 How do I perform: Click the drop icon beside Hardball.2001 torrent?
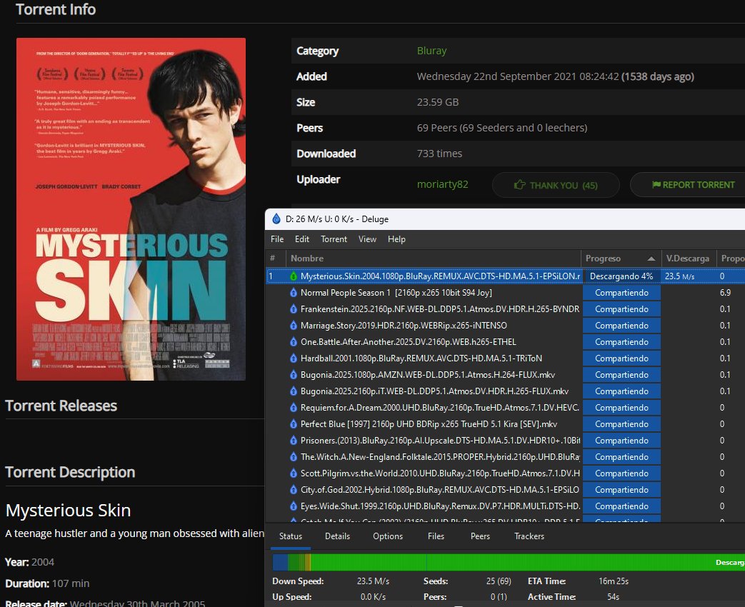[x=294, y=358]
